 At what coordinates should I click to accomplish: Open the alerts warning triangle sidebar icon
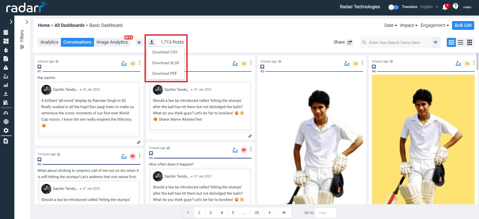point(6,67)
